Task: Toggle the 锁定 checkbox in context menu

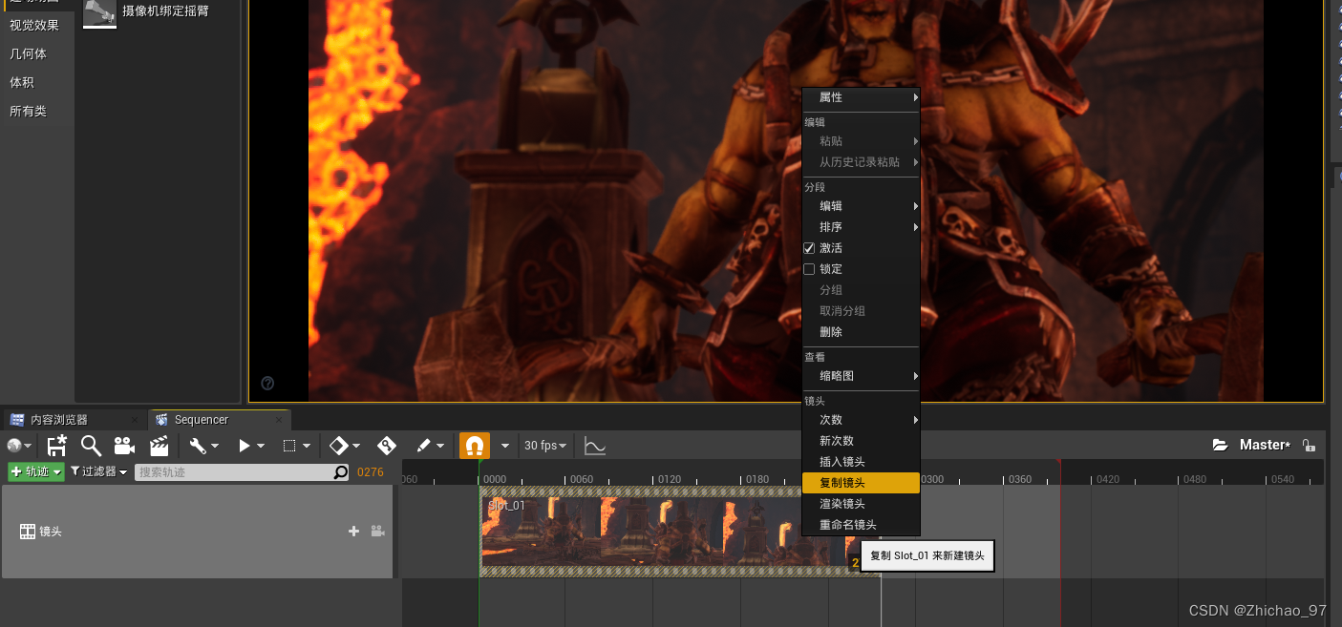Action: (x=809, y=269)
